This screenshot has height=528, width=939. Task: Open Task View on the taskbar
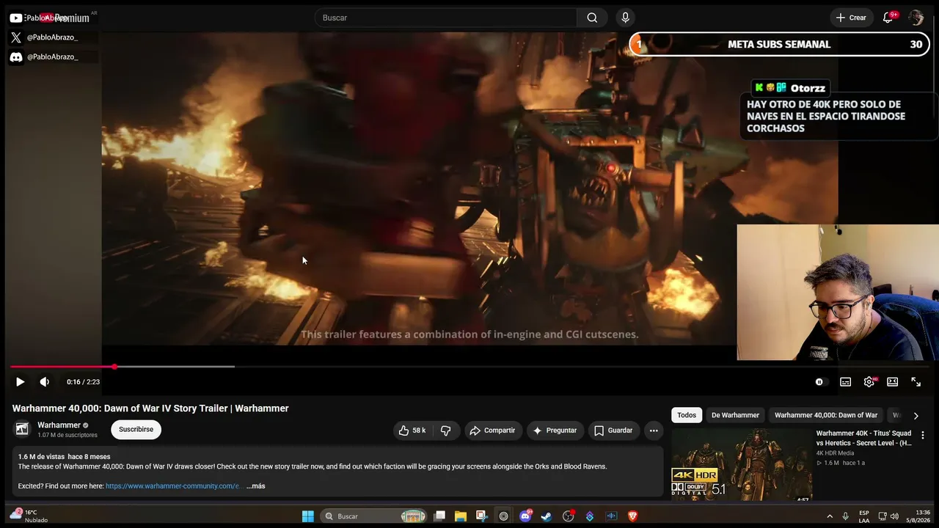tap(439, 516)
